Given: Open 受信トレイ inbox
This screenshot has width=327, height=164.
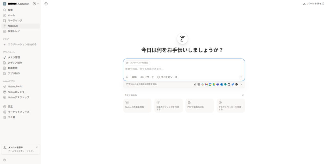Looking at the screenshot, I should [20, 31].
